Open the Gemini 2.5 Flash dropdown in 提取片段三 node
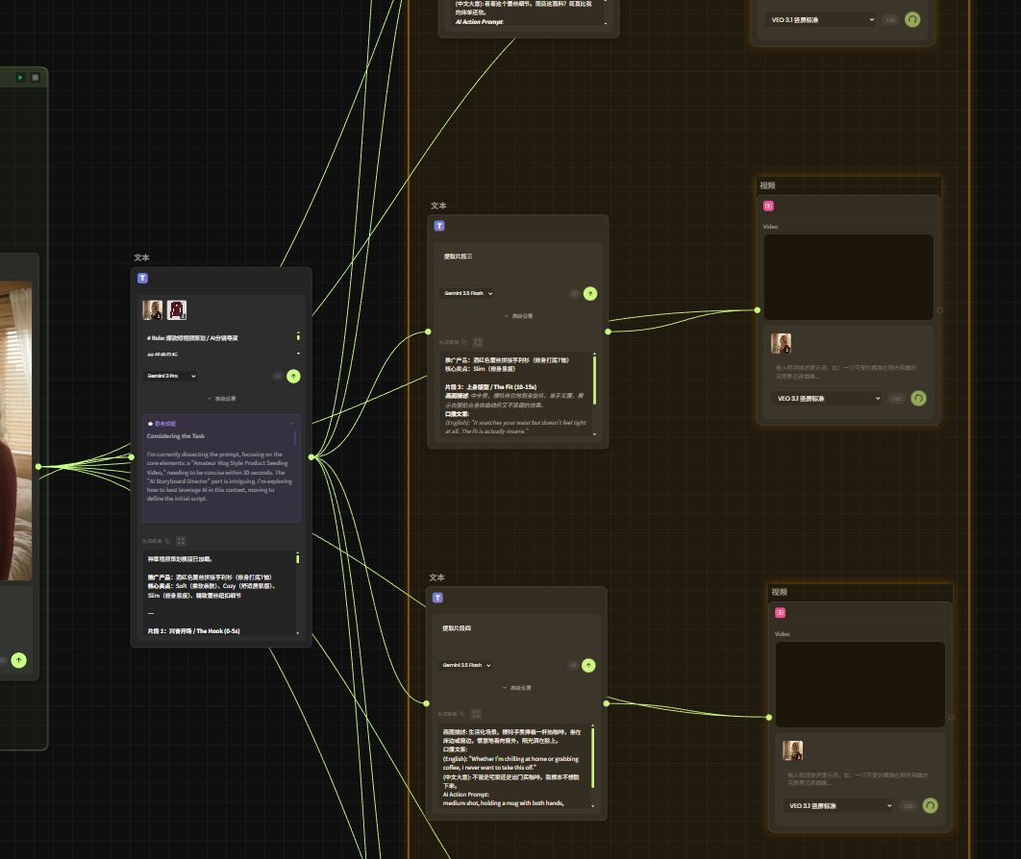This screenshot has width=1021, height=859. tap(467, 293)
